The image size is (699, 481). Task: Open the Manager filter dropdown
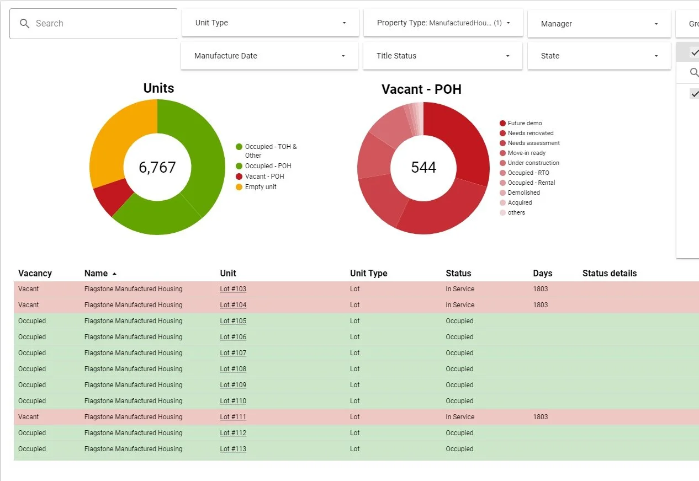click(599, 23)
